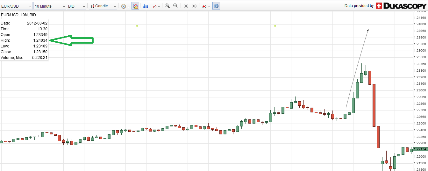Click the Volume value 5,228.21
Screen dimensions: 428x171
[40, 58]
